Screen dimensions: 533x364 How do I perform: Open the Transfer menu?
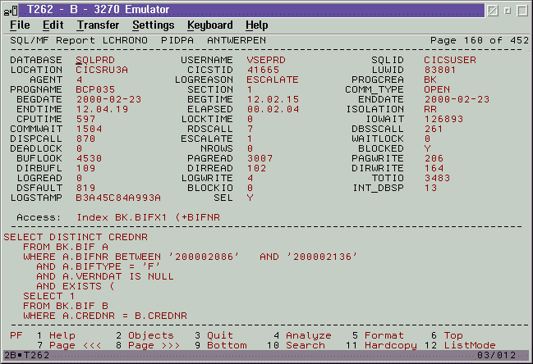pos(98,25)
